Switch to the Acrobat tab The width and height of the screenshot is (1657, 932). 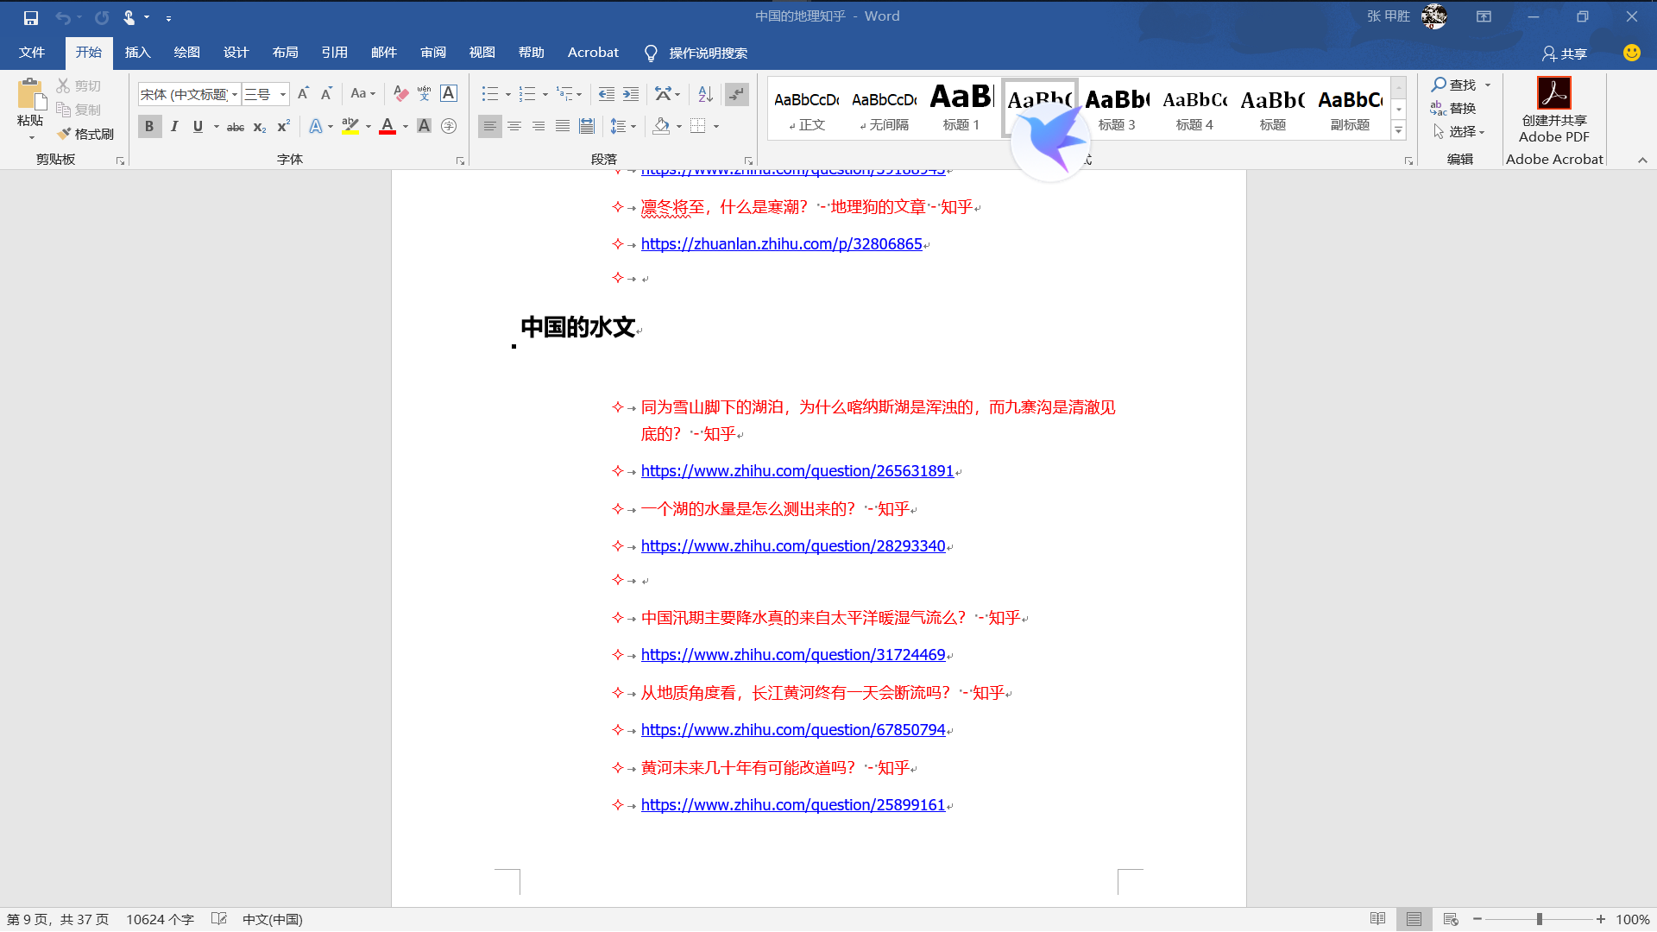[x=593, y=53]
